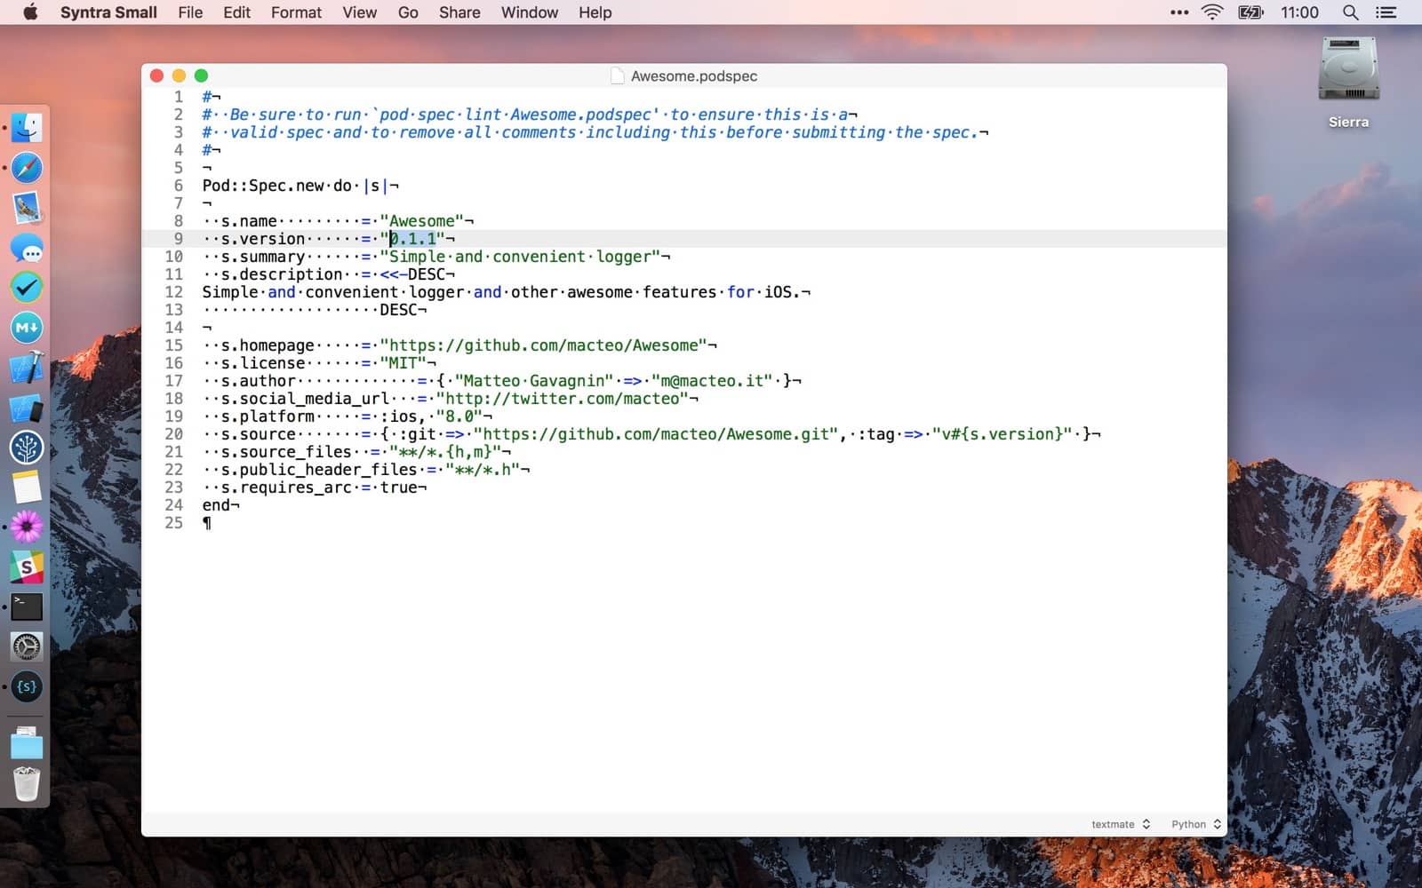
Task: Expand the three-dots menu bar extras
Action: point(1178,12)
